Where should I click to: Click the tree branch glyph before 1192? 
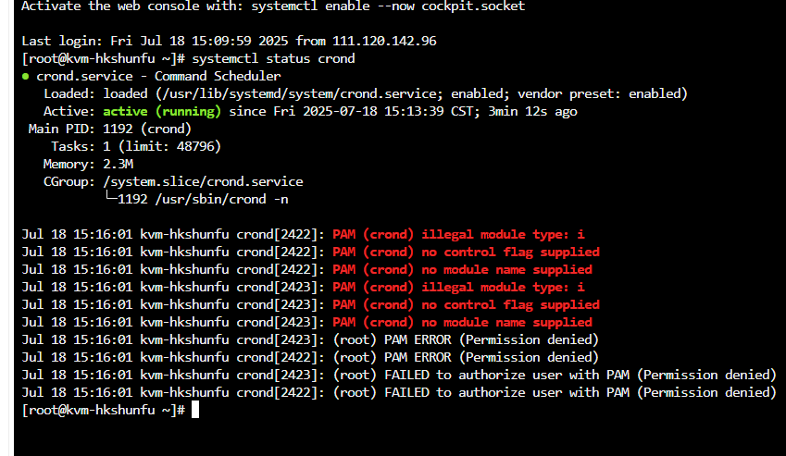click(x=110, y=199)
